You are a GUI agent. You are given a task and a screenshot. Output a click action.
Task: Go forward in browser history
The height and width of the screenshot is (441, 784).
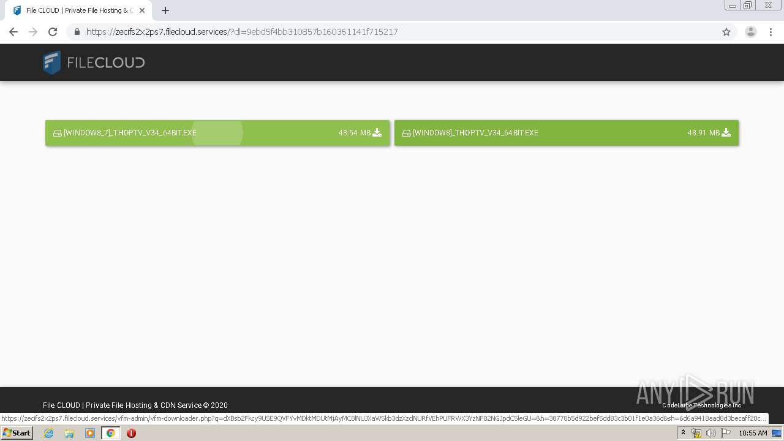coord(33,32)
